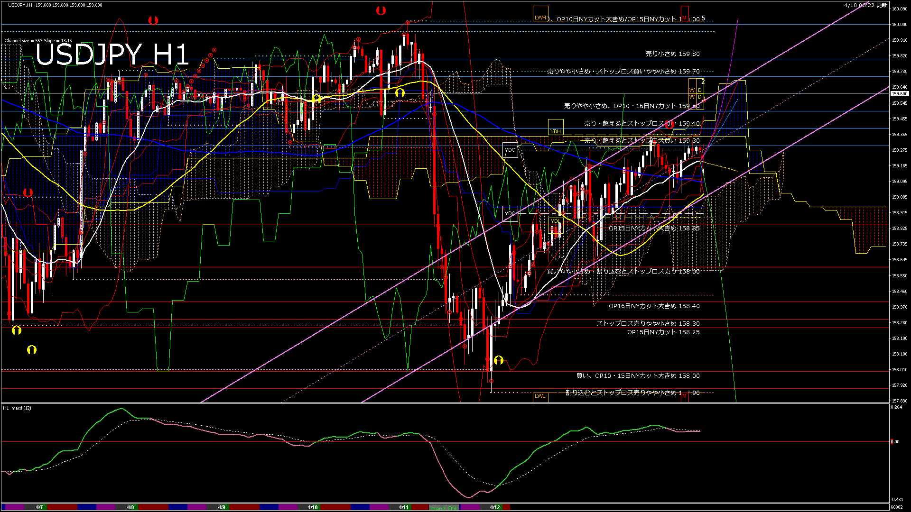Viewport: 911px width, 512px height.
Task: Select the yellow YDH marker box
Action: (556, 127)
